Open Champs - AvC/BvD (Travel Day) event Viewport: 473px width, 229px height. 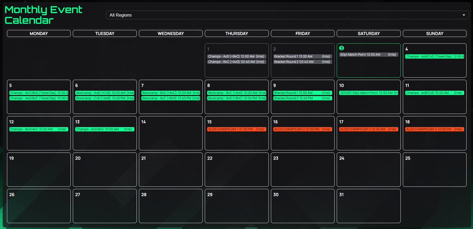tap(39, 93)
